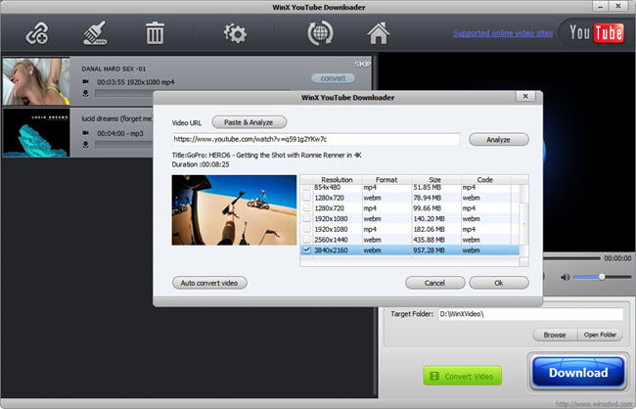
Task: Sort by the Resolution column header
Action: point(337,180)
